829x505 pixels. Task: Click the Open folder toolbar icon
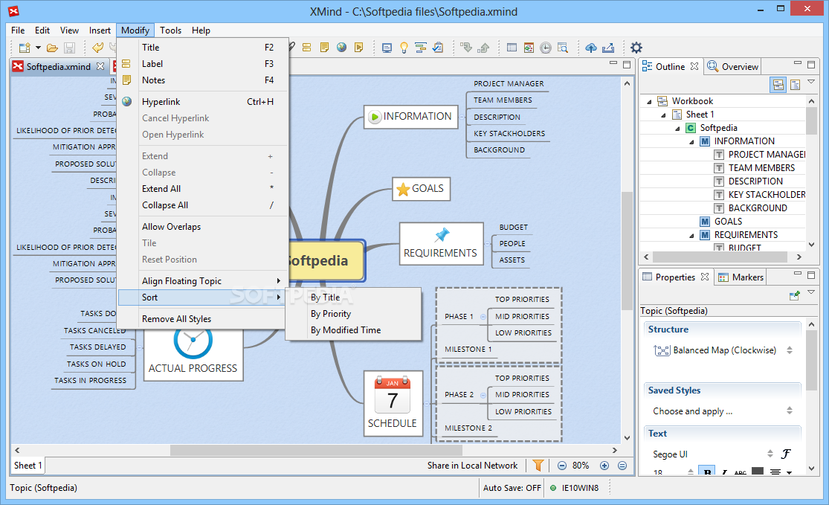(x=52, y=48)
